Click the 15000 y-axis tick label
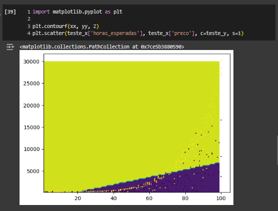 pos(32,127)
